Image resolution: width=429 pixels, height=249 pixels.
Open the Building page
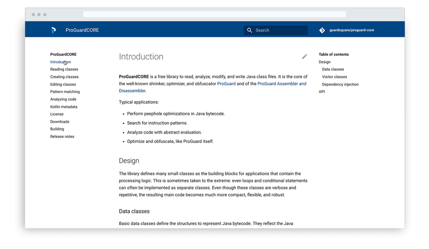point(57,129)
